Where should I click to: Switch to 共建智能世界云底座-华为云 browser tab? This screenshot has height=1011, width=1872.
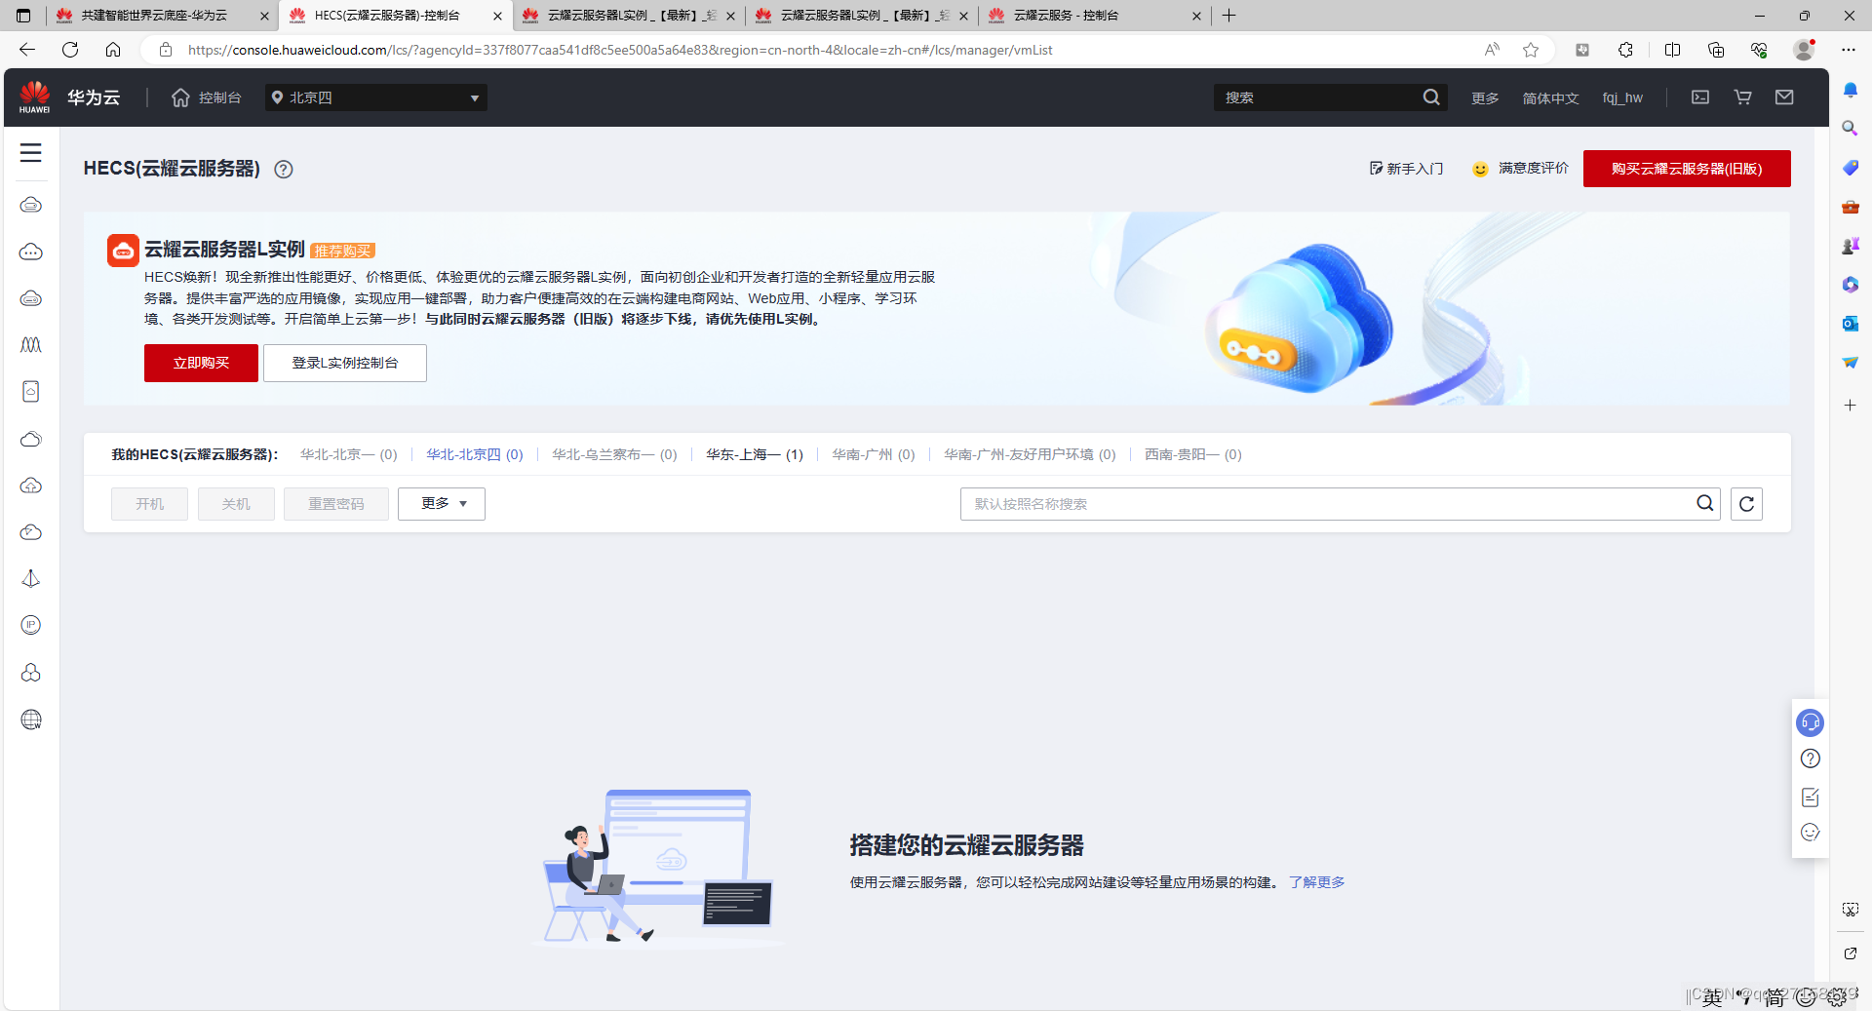point(161,16)
